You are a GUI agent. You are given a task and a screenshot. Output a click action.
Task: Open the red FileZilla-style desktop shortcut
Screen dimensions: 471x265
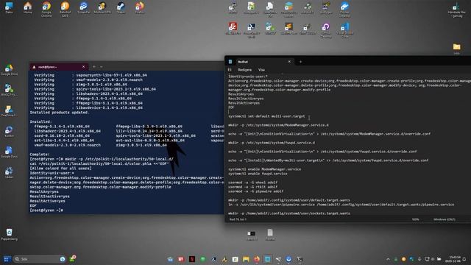[233, 29]
